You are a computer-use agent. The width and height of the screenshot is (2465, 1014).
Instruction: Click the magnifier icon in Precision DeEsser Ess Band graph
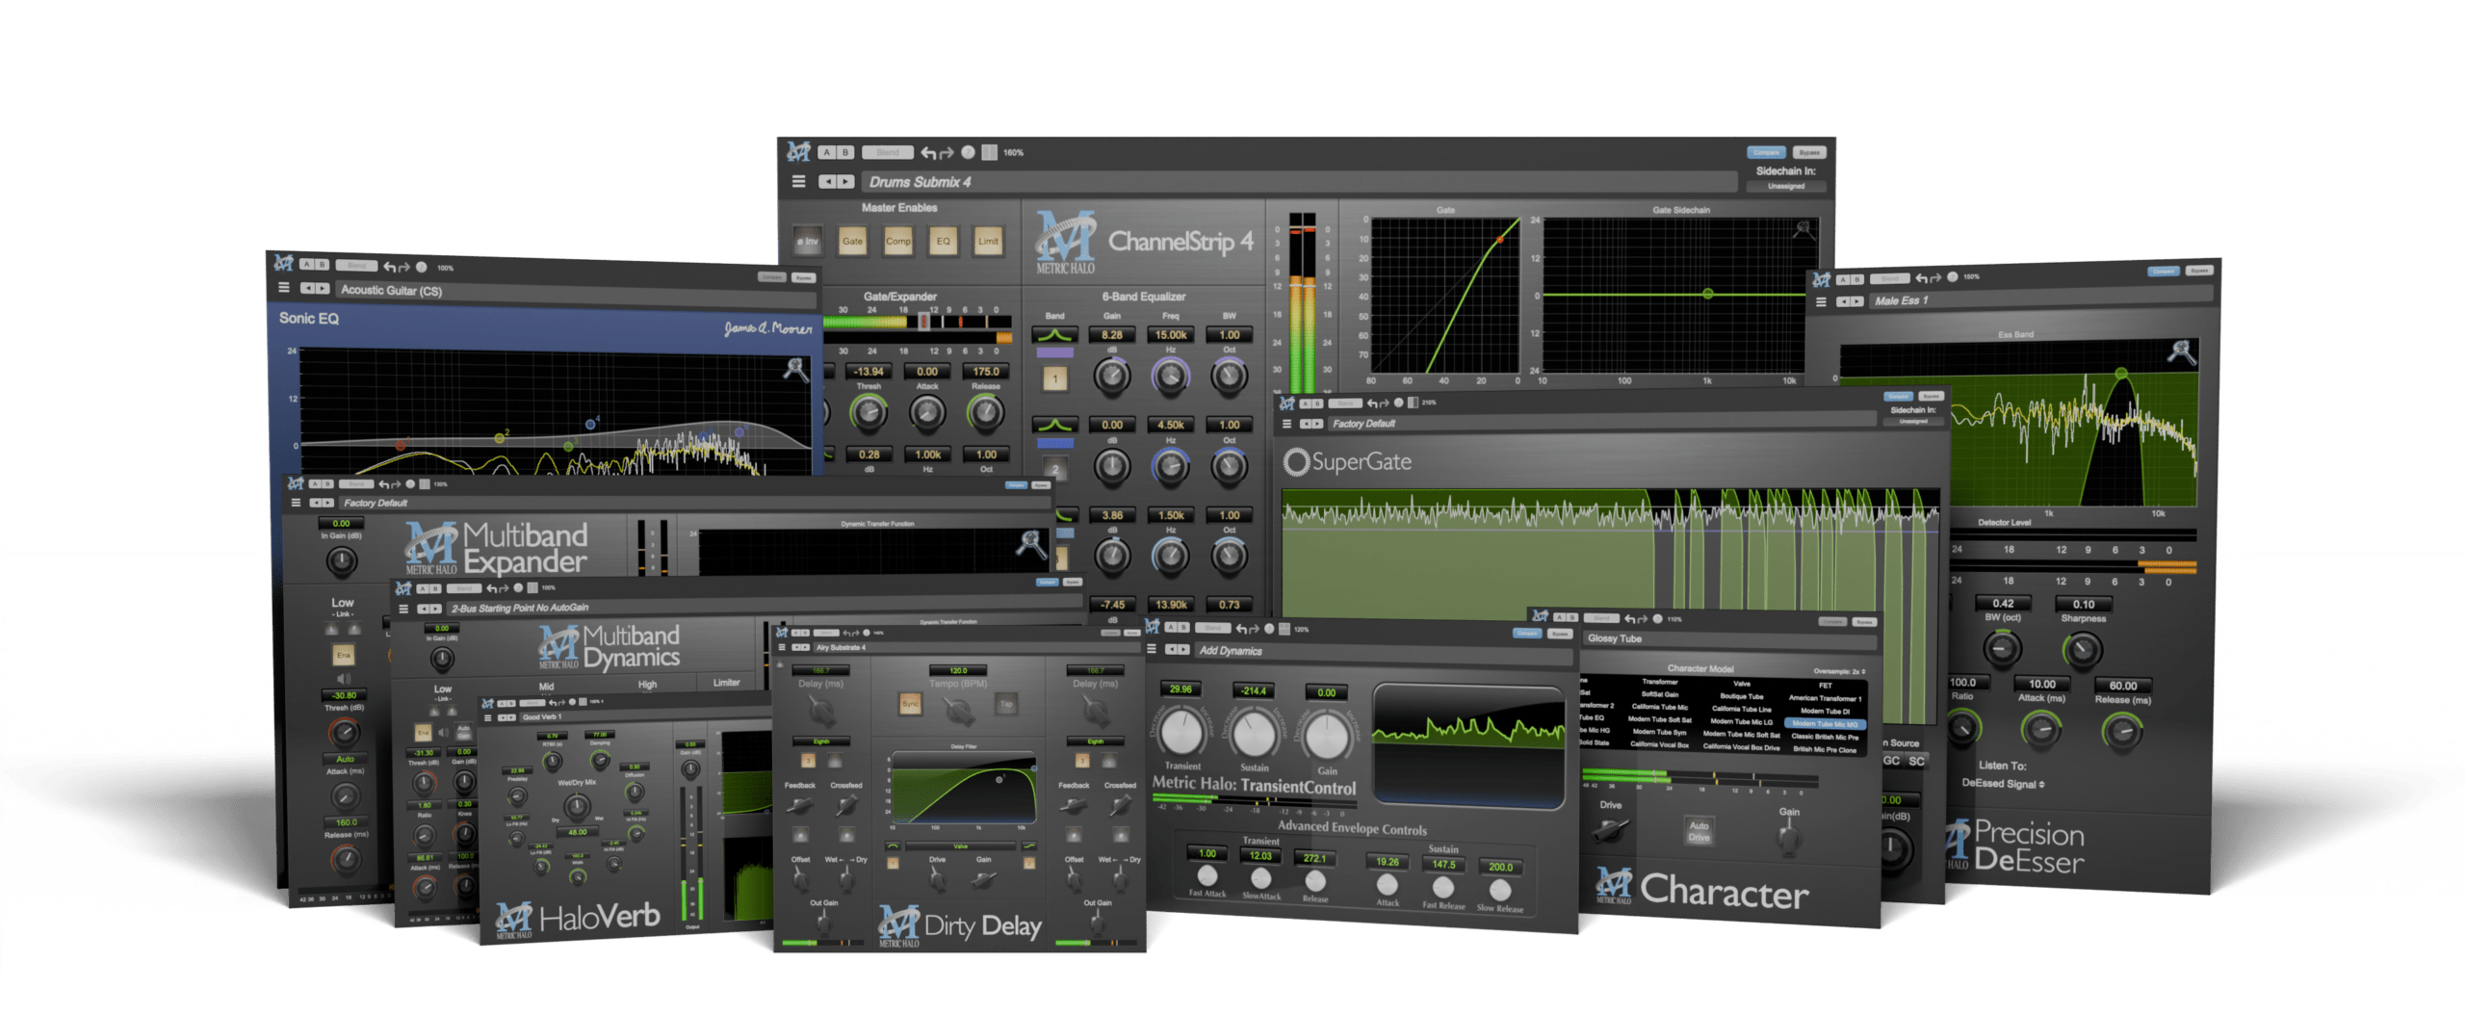(x=2181, y=351)
